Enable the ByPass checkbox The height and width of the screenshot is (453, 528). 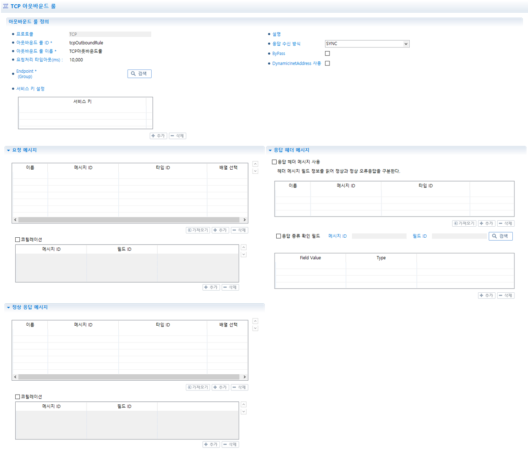coord(327,53)
